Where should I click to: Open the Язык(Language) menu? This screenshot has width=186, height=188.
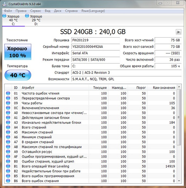93,11
